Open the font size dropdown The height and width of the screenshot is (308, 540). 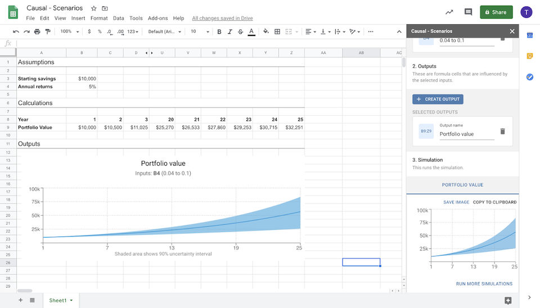[x=200, y=31]
